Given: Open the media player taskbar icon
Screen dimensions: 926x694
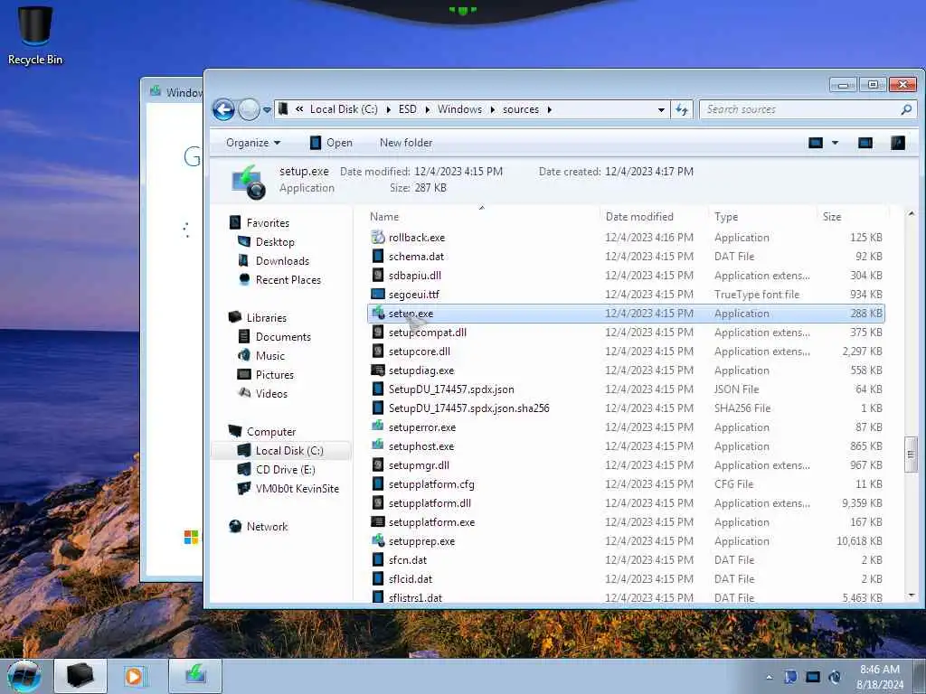Looking at the screenshot, I should [134, 676].
